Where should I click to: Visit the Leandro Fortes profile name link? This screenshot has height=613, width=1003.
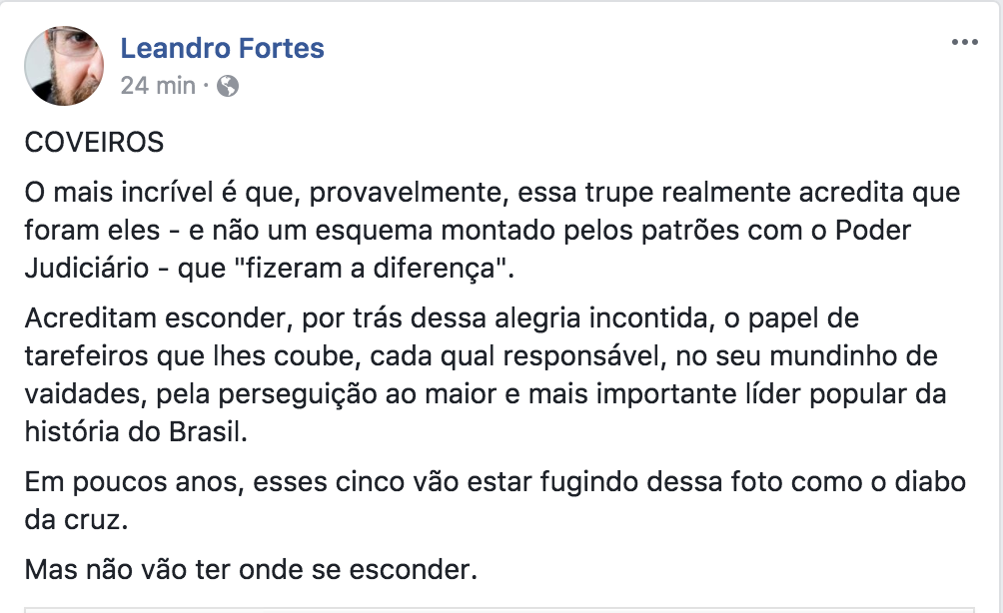tap(222, 48)
